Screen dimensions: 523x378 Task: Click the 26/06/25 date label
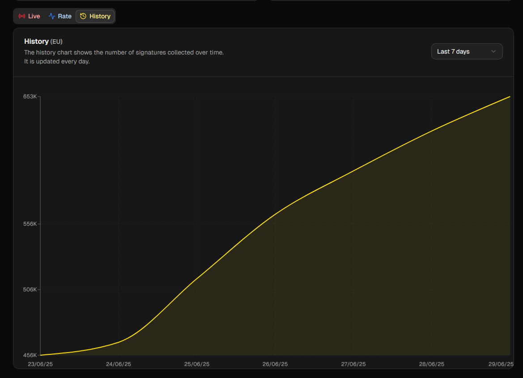pos(275,364)
